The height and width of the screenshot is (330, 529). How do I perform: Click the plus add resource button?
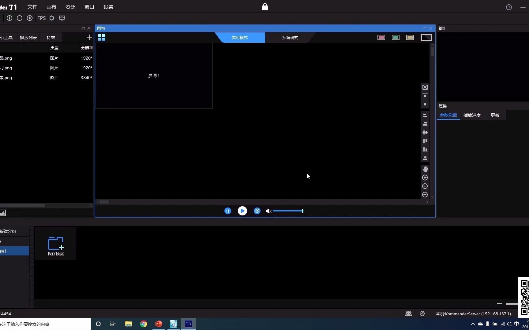click(x=89, y=37)
